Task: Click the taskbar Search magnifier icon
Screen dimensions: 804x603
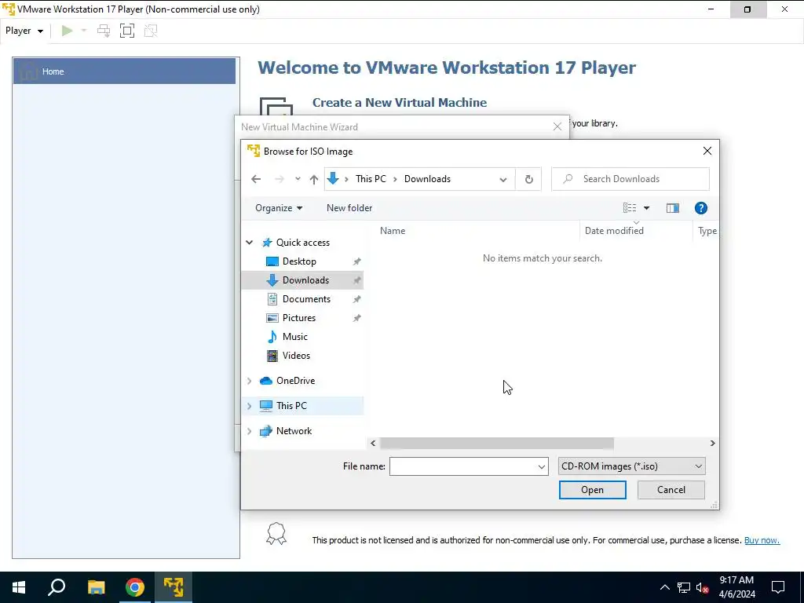Action: 57,587
